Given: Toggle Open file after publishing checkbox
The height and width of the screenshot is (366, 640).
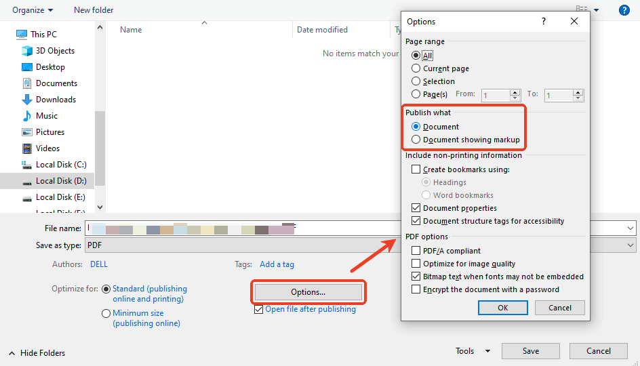Looking at the screenshot, I should point(258,309).
